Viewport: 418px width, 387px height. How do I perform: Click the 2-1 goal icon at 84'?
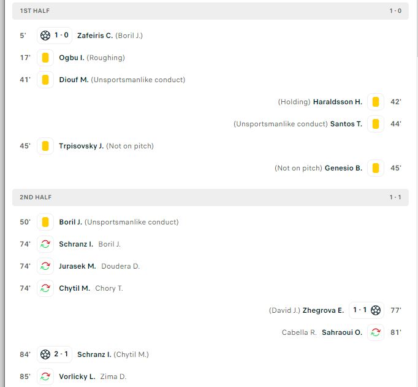[45, 354]
